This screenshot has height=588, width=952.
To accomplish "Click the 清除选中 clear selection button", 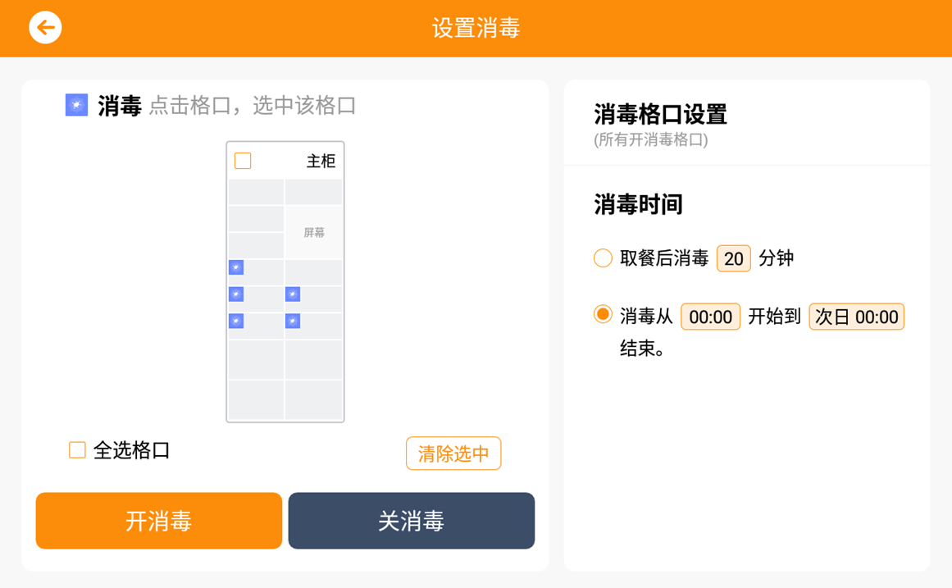I will 453,454.
